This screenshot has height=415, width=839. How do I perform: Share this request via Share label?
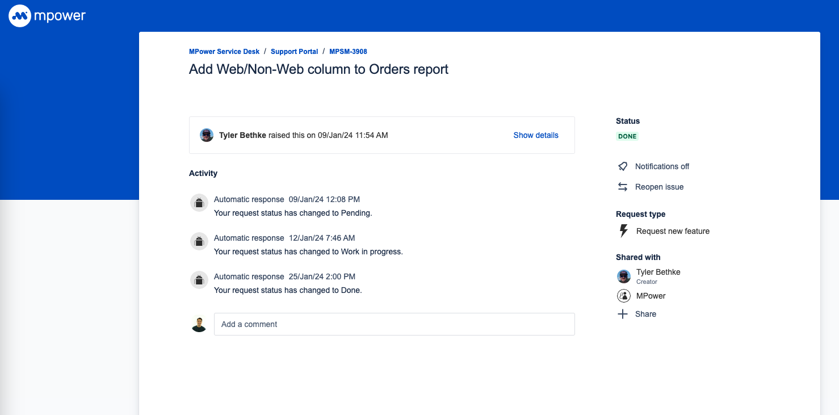(645, 314)
